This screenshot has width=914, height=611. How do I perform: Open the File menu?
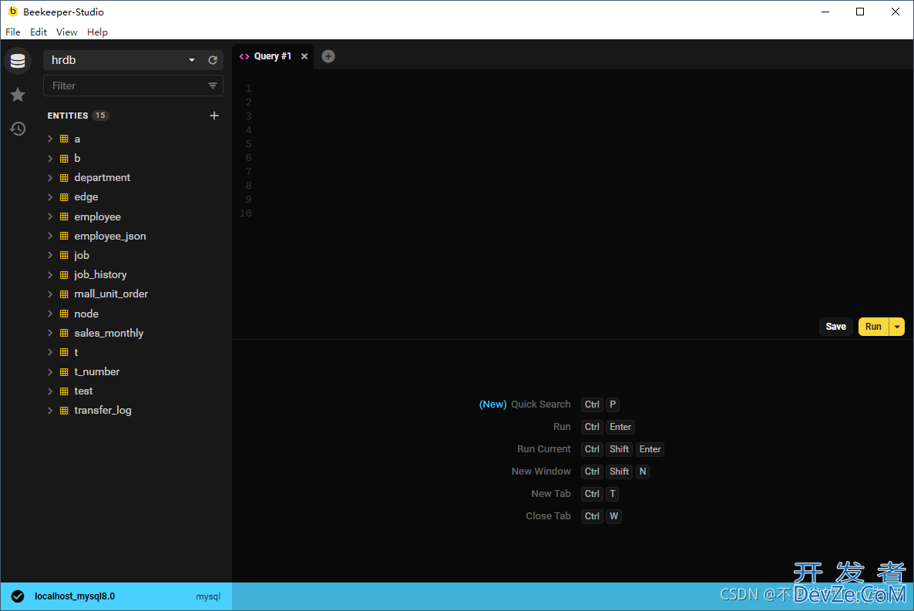coord(13,32)
